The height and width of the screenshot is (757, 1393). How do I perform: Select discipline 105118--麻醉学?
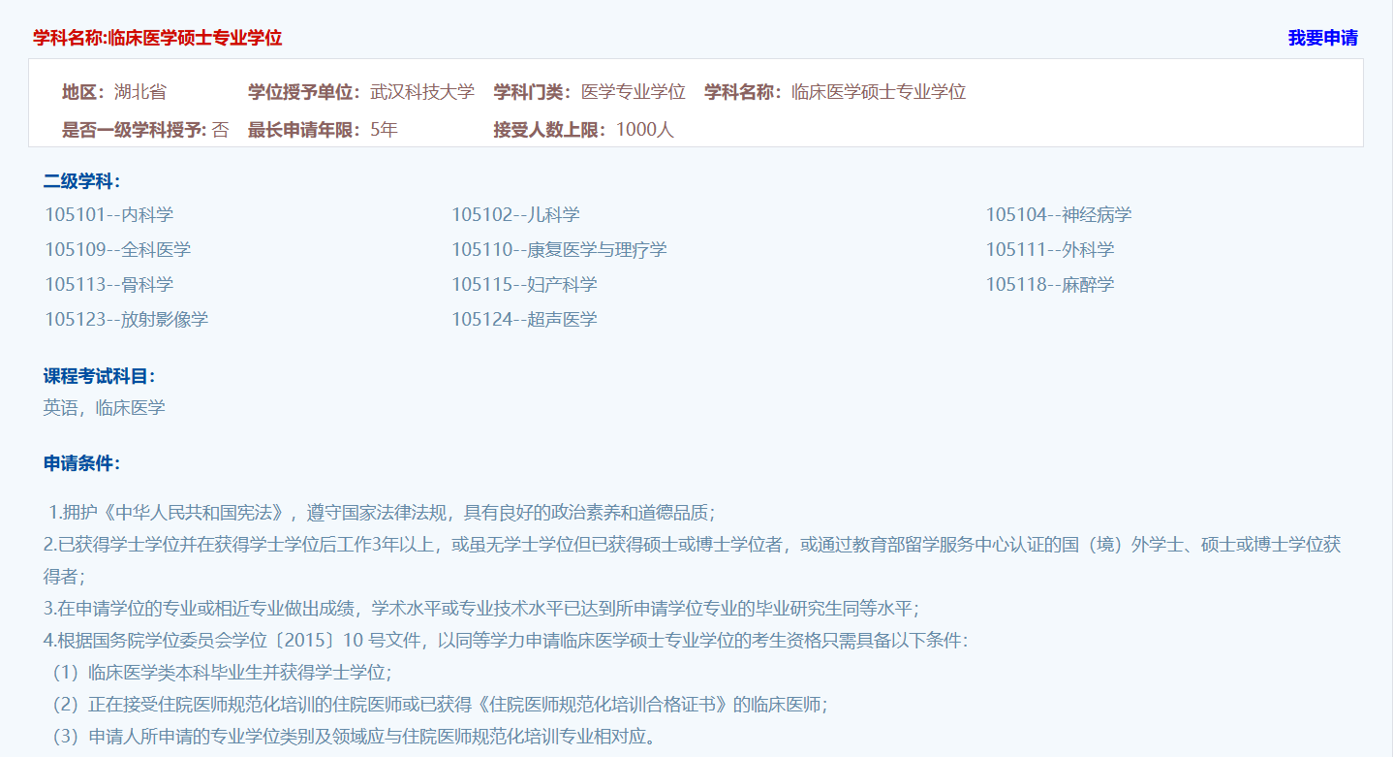click(x=1050, y=285)
